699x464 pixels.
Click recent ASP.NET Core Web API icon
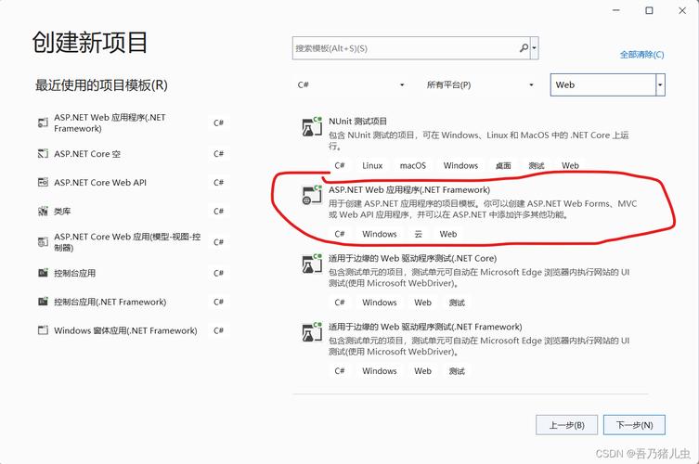coord(43,182)
